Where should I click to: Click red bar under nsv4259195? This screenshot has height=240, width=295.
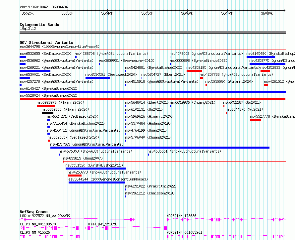pos(194,71)
